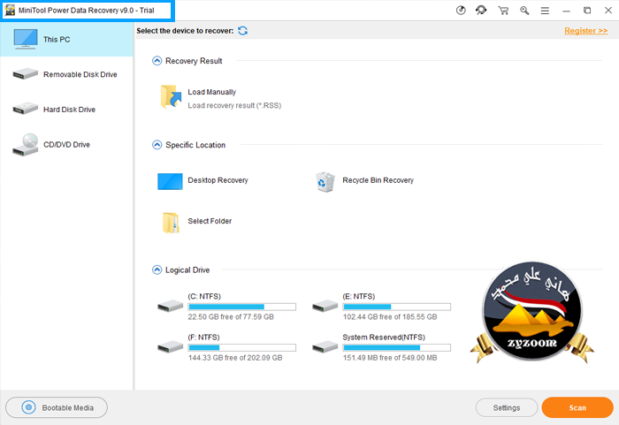Maximize the MiniTool window

pos(587,11)
